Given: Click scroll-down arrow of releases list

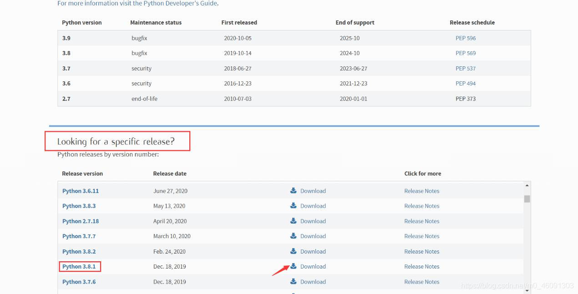Looking at the screenshot, I should click(x=527, y=290).
